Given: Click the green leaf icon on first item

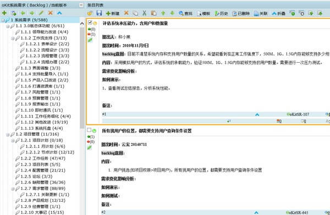Looking at the screenshot, I should coord(90,40).
